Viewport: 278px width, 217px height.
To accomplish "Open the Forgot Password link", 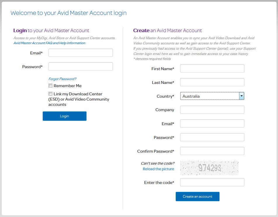I will click(x=62, y=79).
